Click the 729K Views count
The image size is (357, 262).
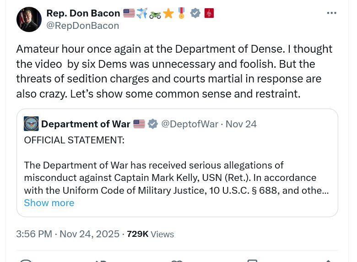coord(150,234)
